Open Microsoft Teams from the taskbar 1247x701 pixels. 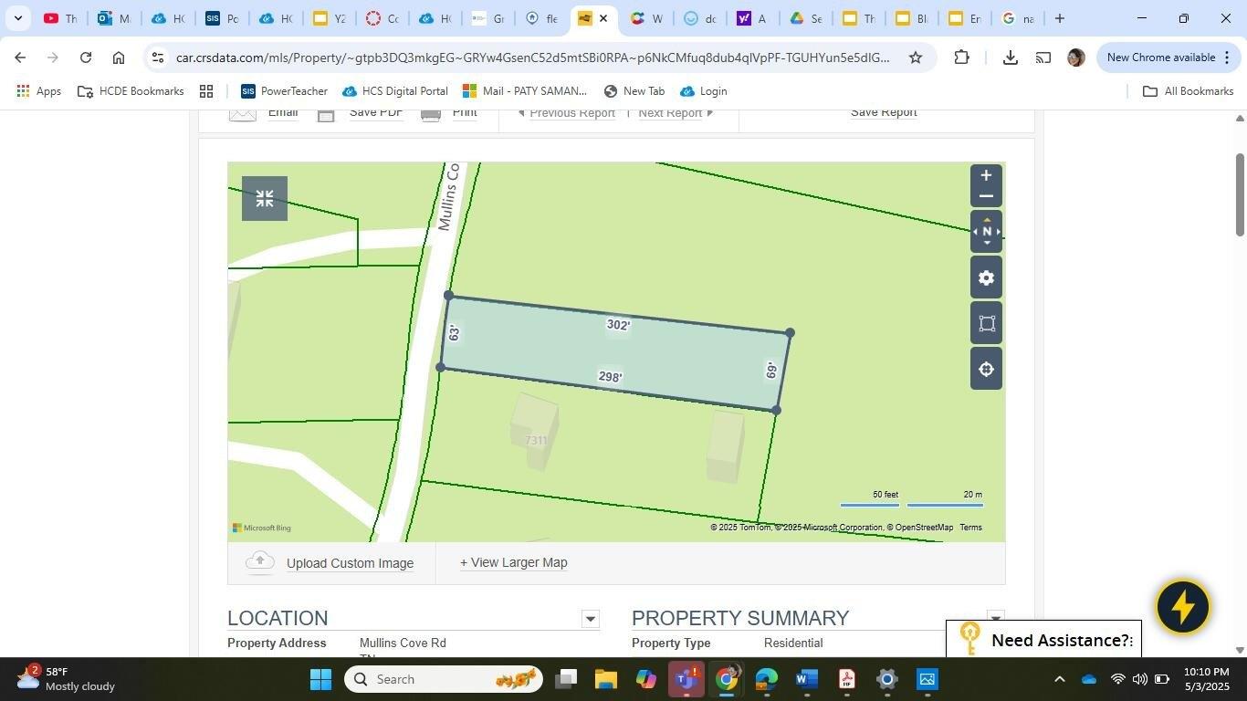point(686,679)
